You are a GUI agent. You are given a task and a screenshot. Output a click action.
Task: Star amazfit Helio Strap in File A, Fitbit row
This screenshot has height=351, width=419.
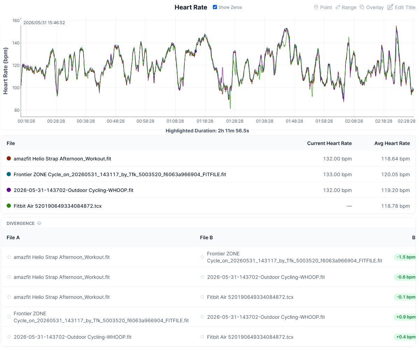pyautogui.click(x=9, y=297)
